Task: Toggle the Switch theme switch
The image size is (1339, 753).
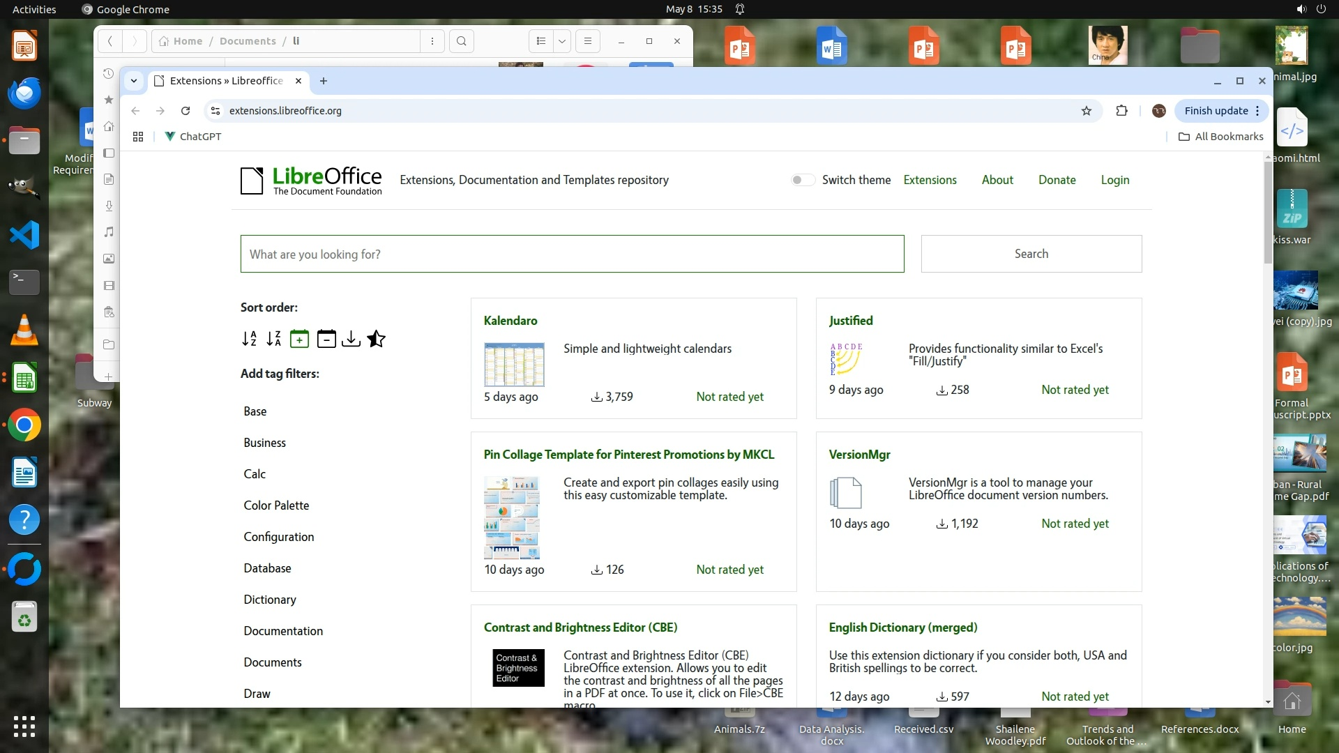Action: (802, 180)
